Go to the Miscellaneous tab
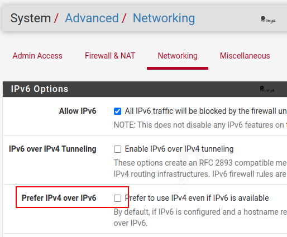 pyautogui.click(x=245, y=56)
